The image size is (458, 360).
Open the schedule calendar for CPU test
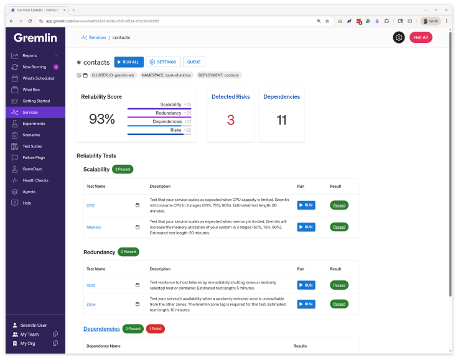click(x=138, y=205)
